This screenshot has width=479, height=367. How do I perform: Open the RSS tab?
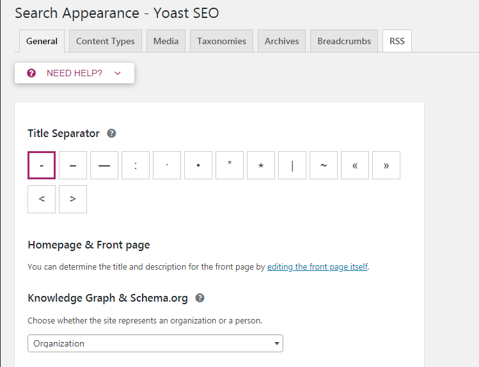(x=397, y=41)
